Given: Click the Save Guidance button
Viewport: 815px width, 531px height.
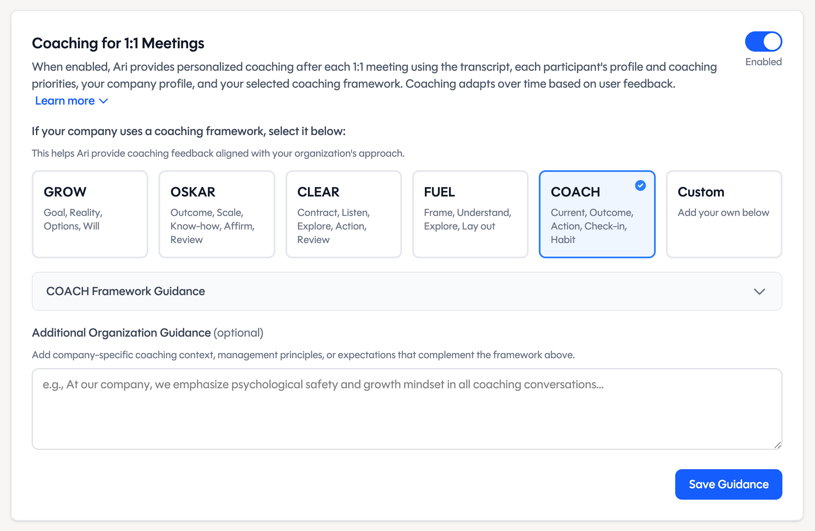Looking at the screenshot, I should tap(728, 484).
